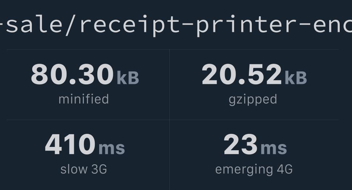Click the trailing "enc" text fragment

pos(332,24)
